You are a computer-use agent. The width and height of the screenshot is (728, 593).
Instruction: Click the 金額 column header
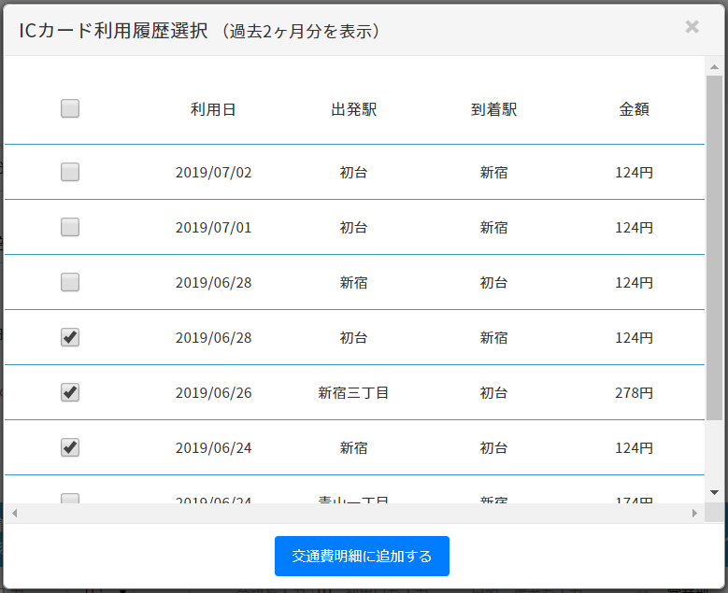point(634,109)
